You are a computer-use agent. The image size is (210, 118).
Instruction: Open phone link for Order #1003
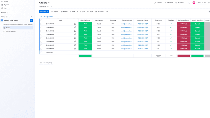pos(143,31)
